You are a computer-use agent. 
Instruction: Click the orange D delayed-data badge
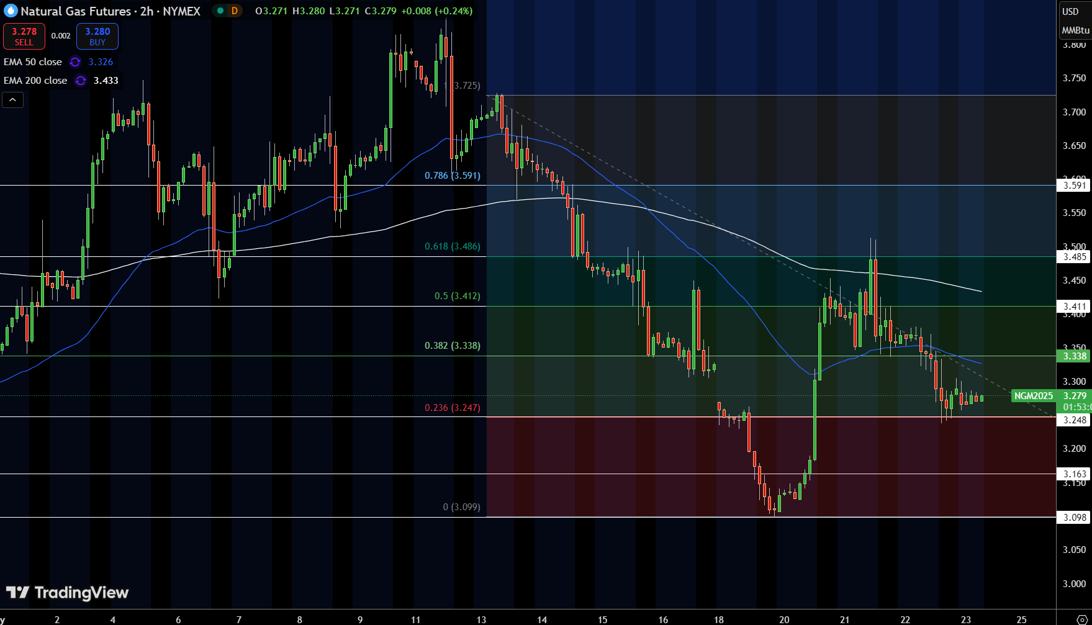[x=235, y=11]
